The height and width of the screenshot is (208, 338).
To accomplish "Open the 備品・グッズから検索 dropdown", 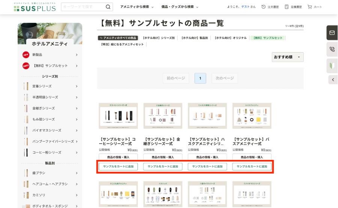I will 180,7.
